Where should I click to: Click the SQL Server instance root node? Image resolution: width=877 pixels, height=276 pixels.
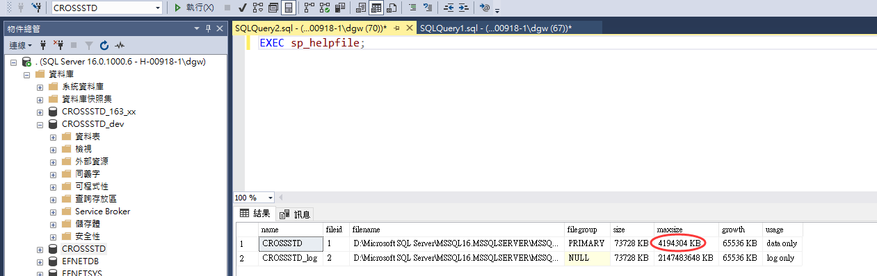(120, 62)
